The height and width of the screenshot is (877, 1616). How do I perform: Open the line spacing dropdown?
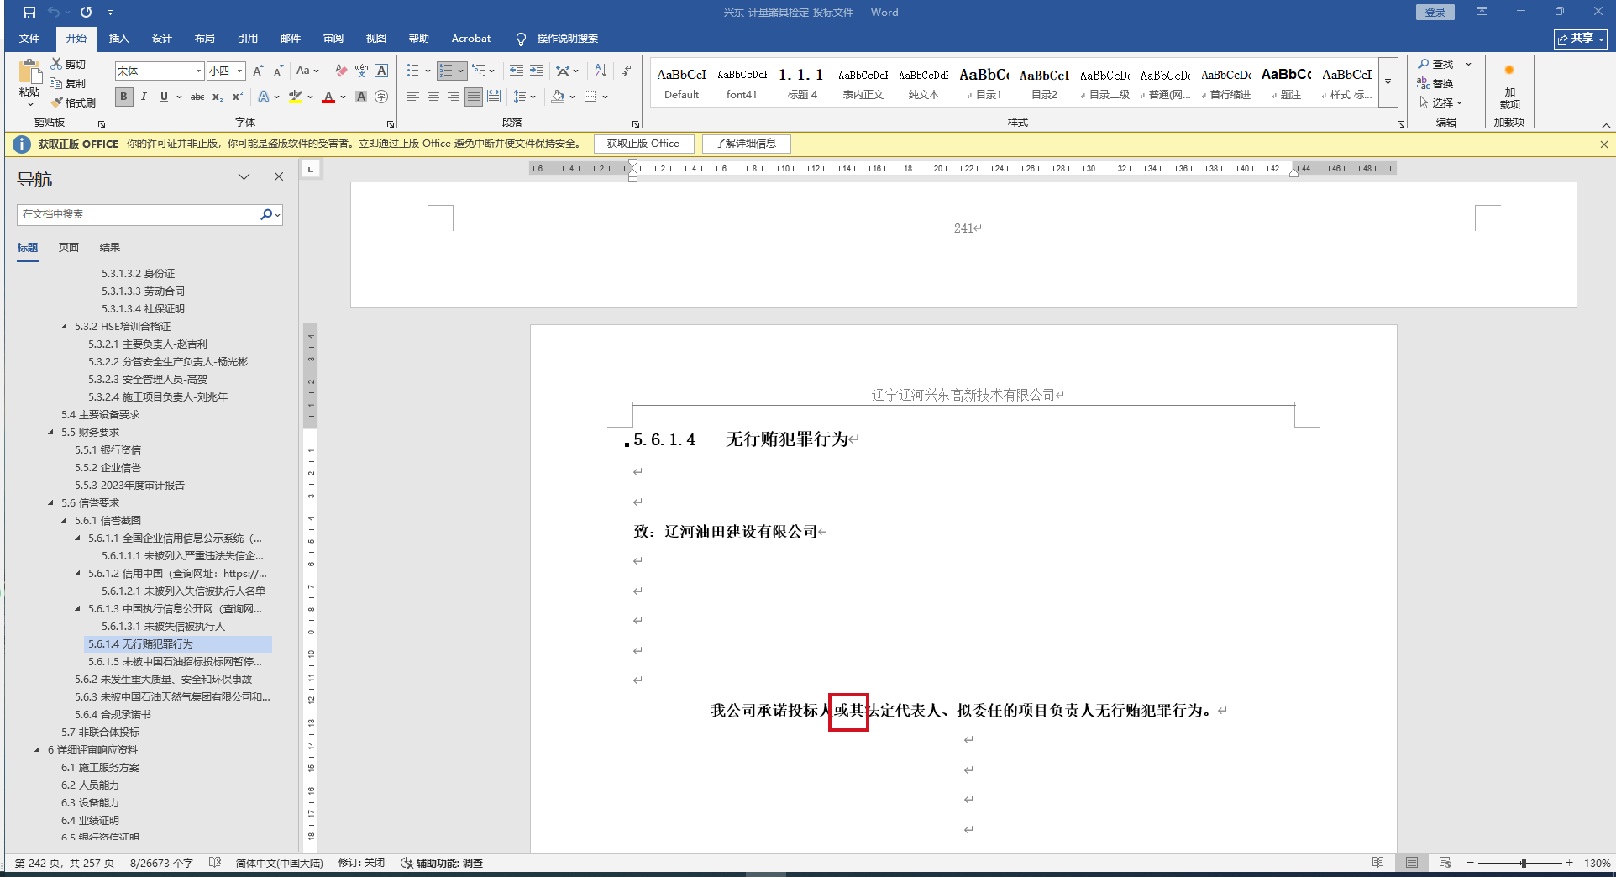pos(524,97)
